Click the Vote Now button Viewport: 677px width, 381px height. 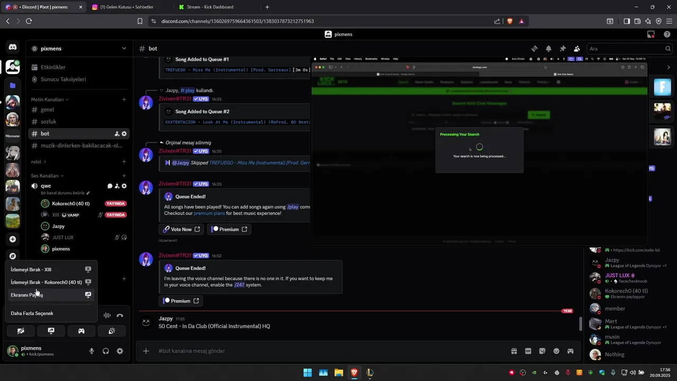pyautogui.click(x=181, y=229)
